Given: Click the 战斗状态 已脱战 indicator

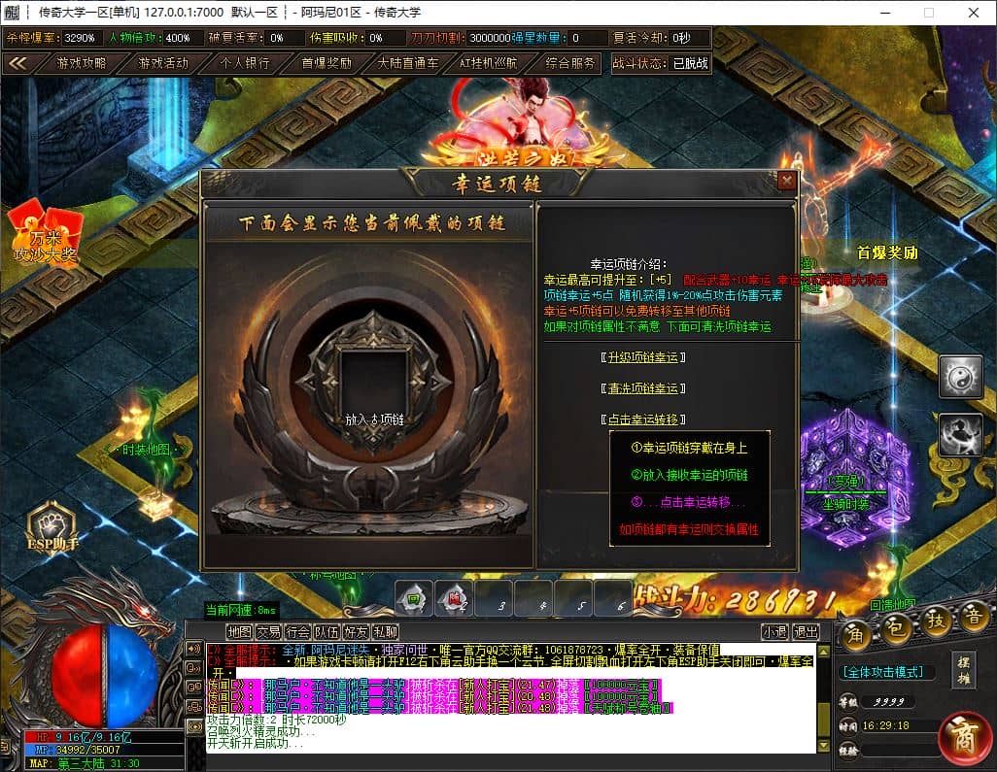Looking at the screenshot, I should click(x=660, y=63).
